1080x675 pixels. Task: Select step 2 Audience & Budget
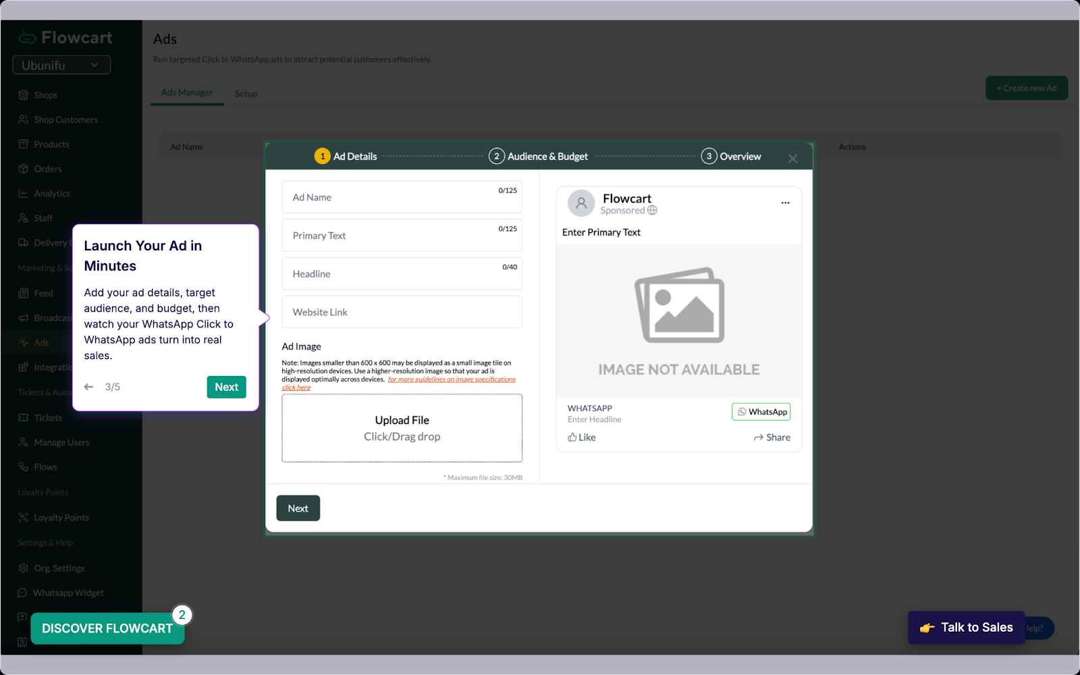pos(539,156)
